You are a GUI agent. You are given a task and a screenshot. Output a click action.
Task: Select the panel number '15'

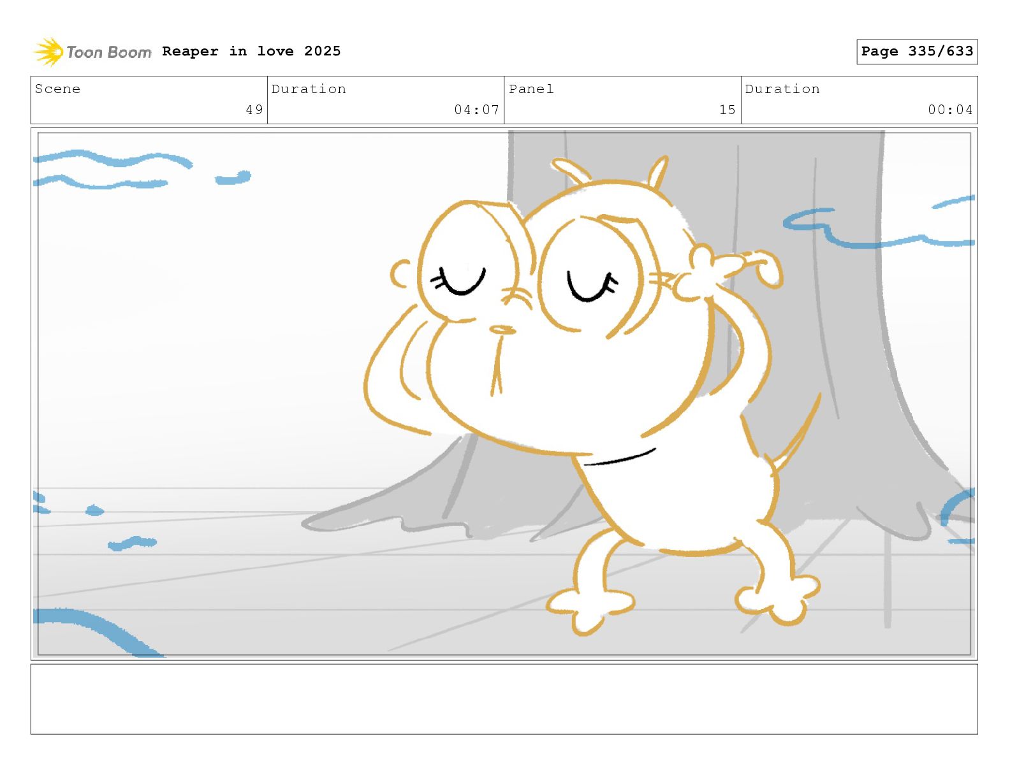coord(728,110)
